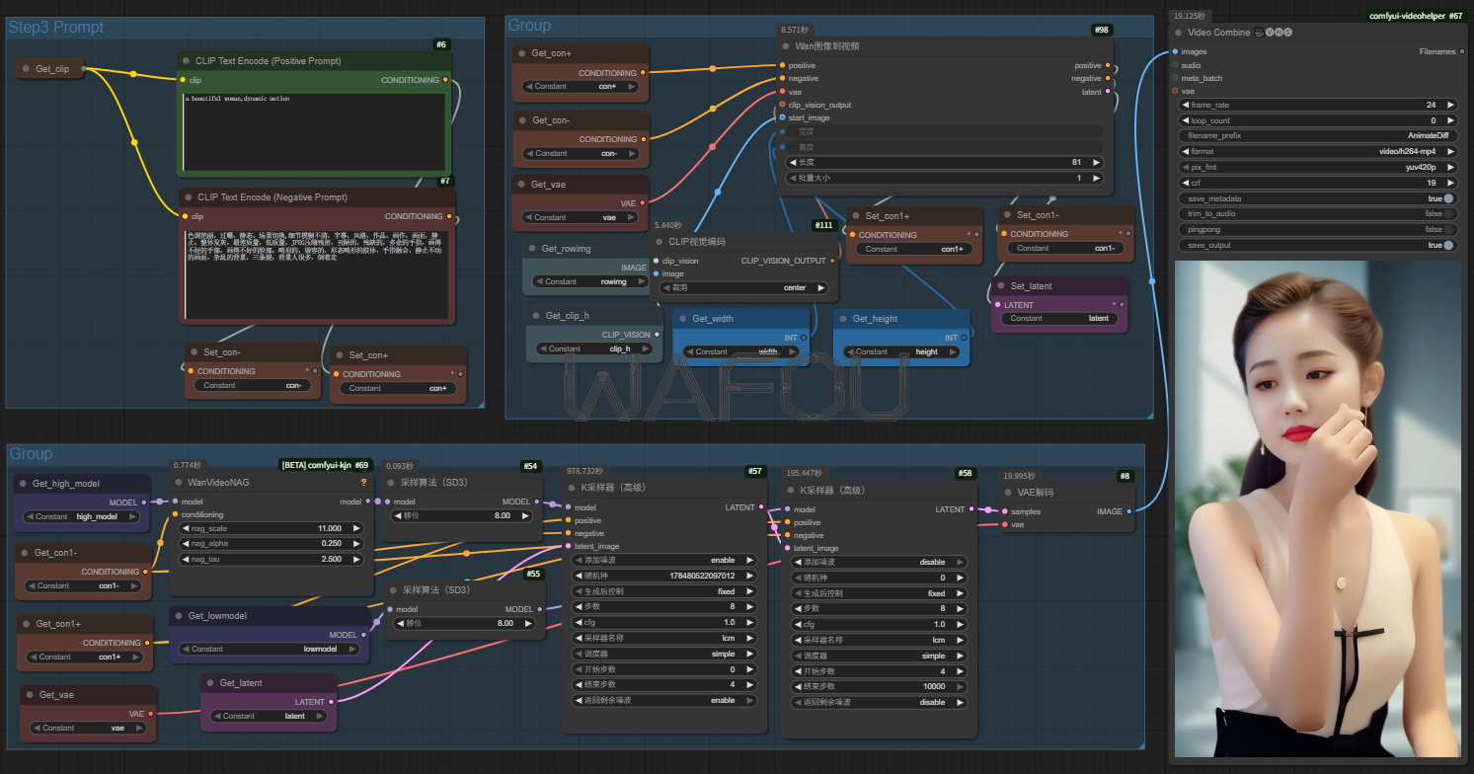The image size is (1474, 774).
Task: Collapse the Get_latent node with its title dot
Action: [210, 683]
